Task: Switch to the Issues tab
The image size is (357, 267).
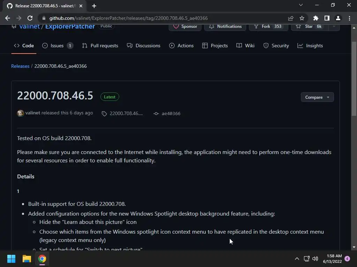Action: [x=58, y=46]
